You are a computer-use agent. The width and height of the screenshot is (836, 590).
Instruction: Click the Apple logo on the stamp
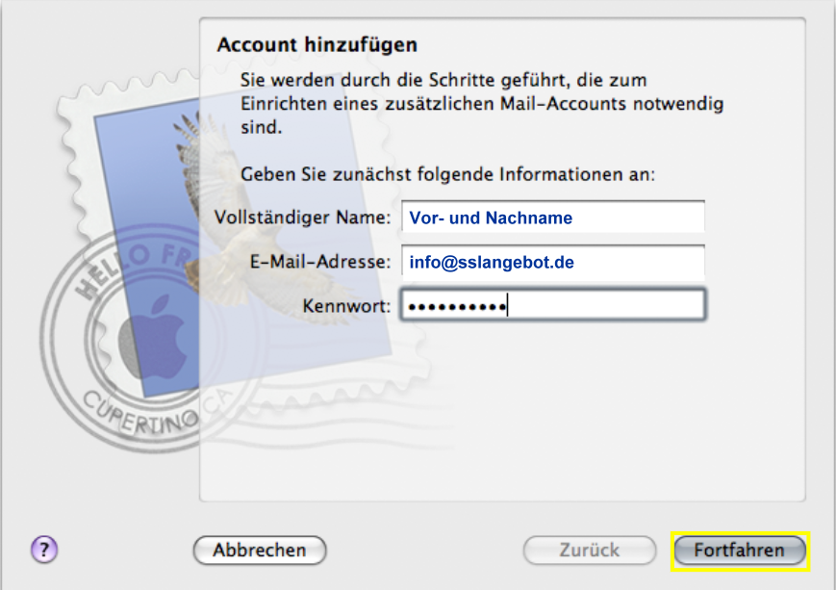click(153, 339)
